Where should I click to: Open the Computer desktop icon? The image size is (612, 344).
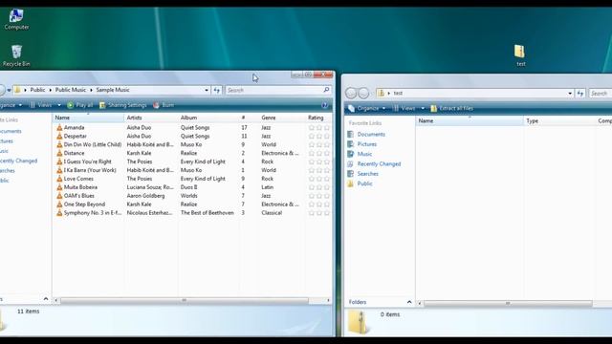[x=16, y=19]
